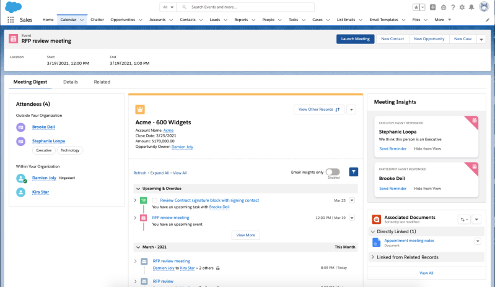Open the Appointment meeting notes action dropdown
495x287 pixels.
(x=478, y=242)
